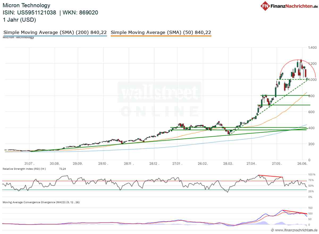Image resolution: width=319 pixels, height=234 pixels.
Task: Click the 400 price axis label
Action: pos(312,128)
